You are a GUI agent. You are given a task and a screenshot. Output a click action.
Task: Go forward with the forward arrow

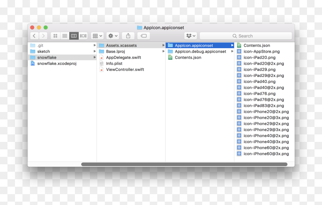tap(43, 36)
